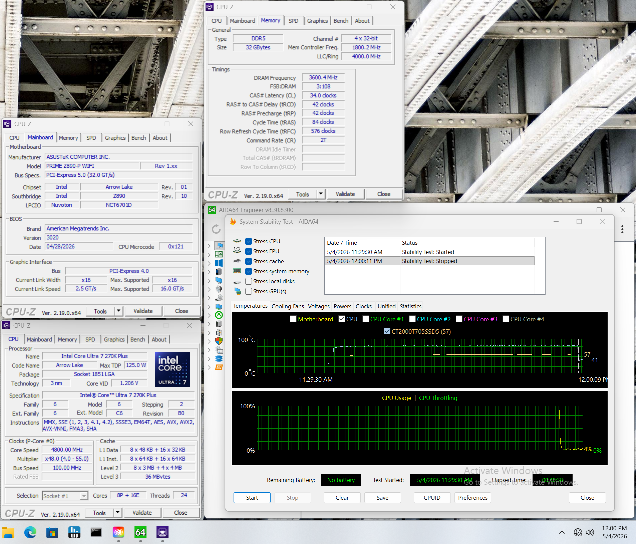Switch to CPU-Z taskbar icon

[163, 532]
